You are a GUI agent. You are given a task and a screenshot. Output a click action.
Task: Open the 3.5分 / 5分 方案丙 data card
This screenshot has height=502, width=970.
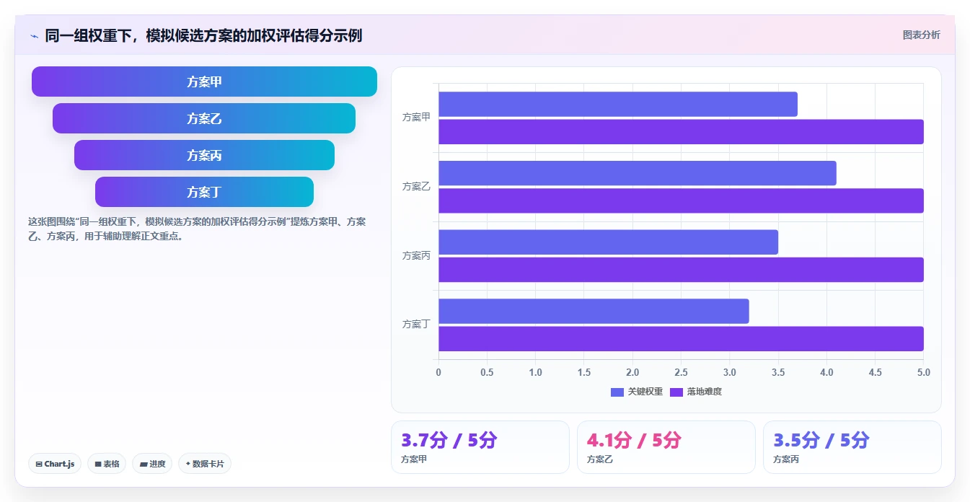[x=852, y=447]
